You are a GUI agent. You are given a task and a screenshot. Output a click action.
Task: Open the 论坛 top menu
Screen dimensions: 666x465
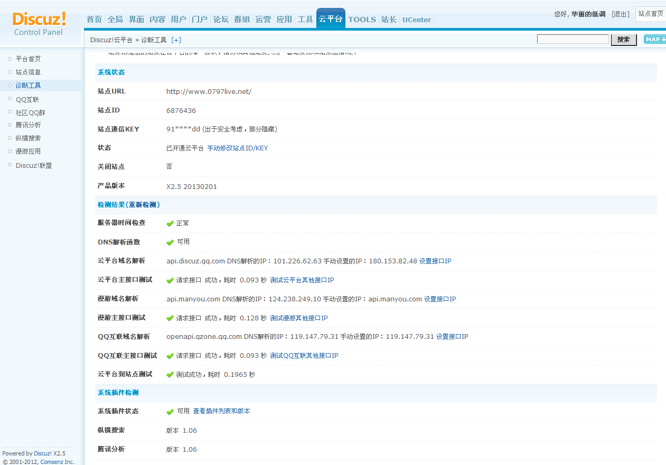[x=221, y=20]
